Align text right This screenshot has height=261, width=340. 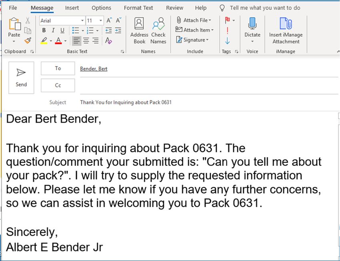tap(96, 41)
